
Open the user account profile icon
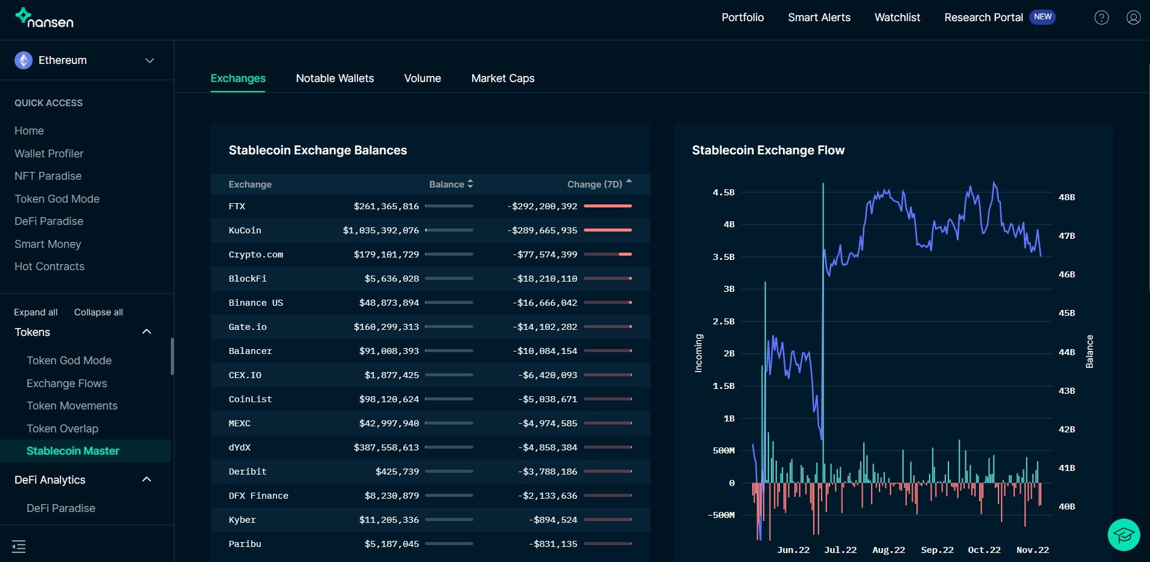click(x=1134, y=17)
